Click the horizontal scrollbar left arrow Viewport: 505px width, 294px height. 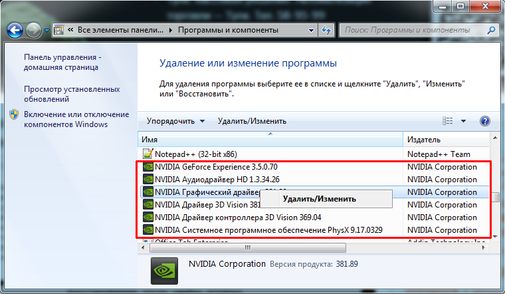[144, 247]
